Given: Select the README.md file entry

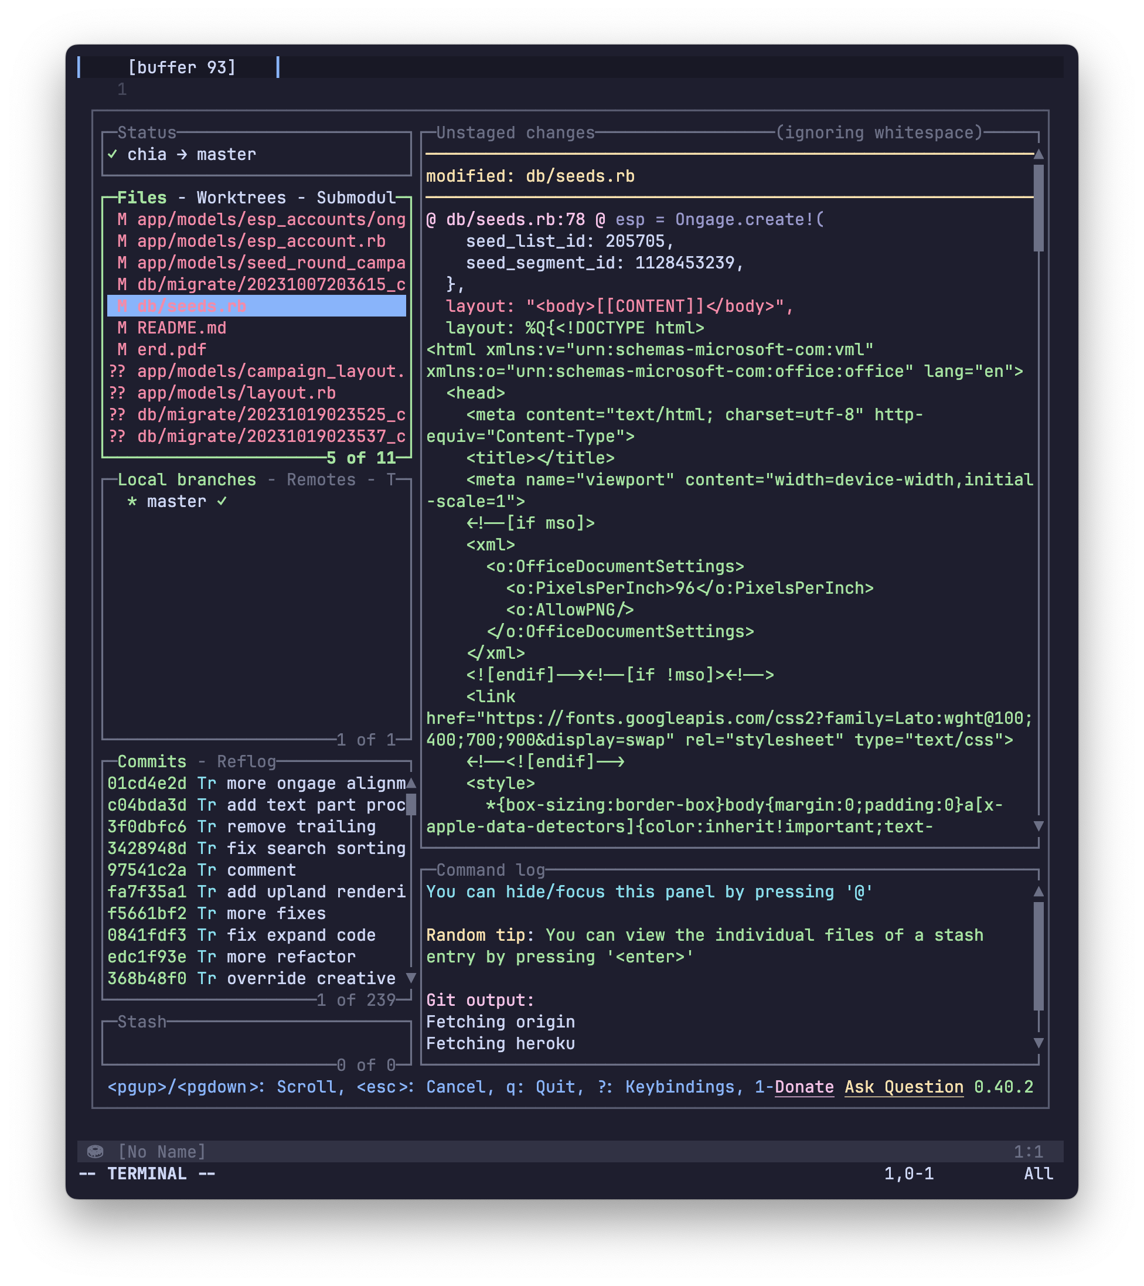Looking at the screenshot, I should (x=181, y=328).
